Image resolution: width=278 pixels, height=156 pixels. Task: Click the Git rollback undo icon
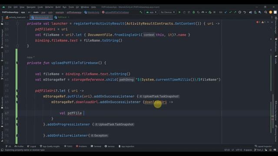245,12
